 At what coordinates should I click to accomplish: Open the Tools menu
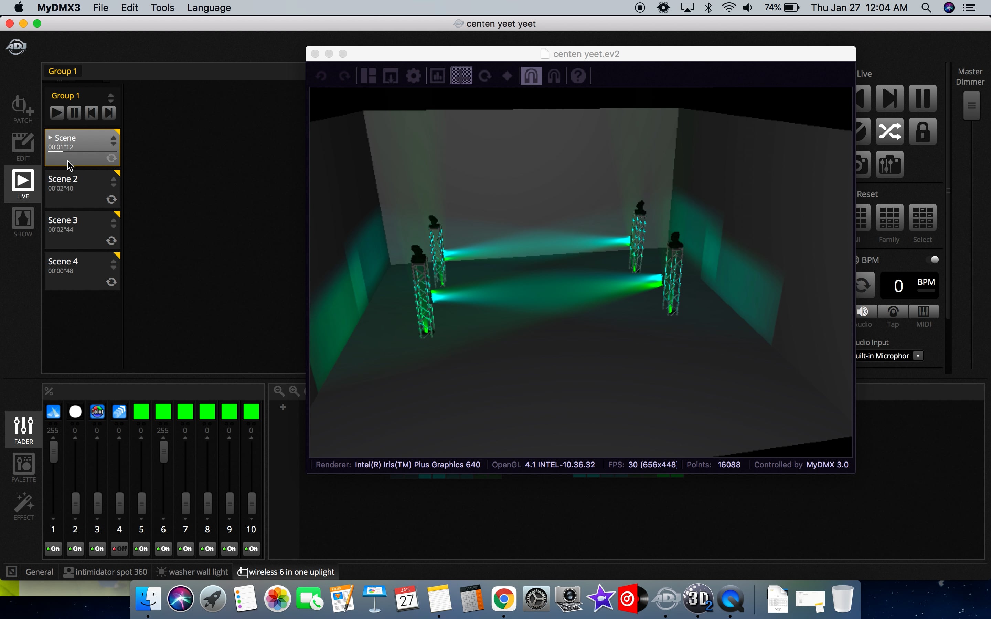tap(162, 8)
